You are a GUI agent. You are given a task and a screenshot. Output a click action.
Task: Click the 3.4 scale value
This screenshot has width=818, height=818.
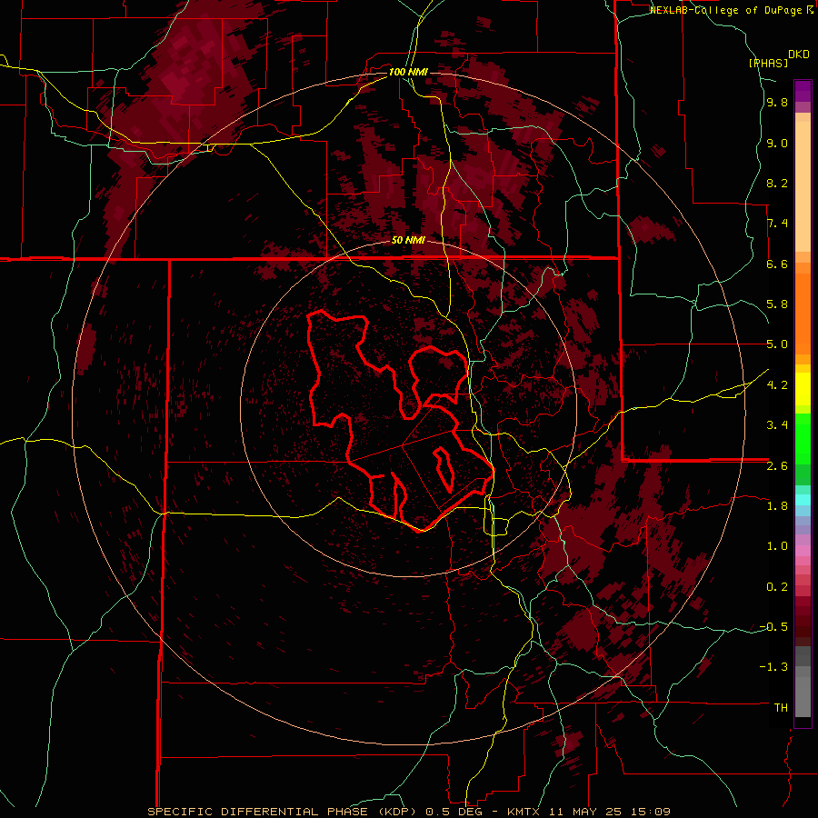(777, 424)
